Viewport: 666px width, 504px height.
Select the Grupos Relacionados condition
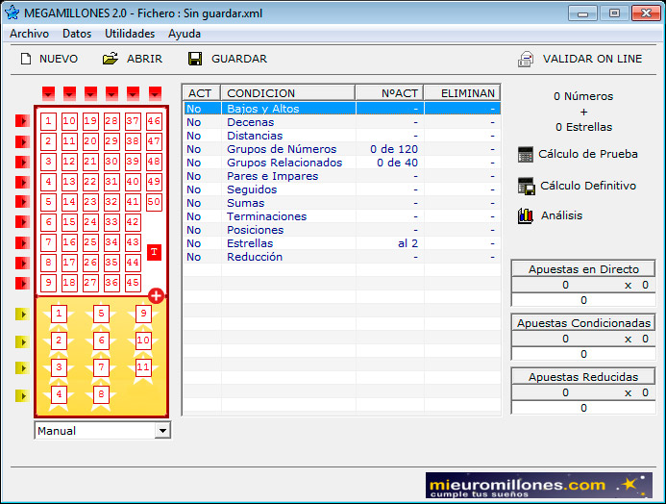click(x=342, y=163)
